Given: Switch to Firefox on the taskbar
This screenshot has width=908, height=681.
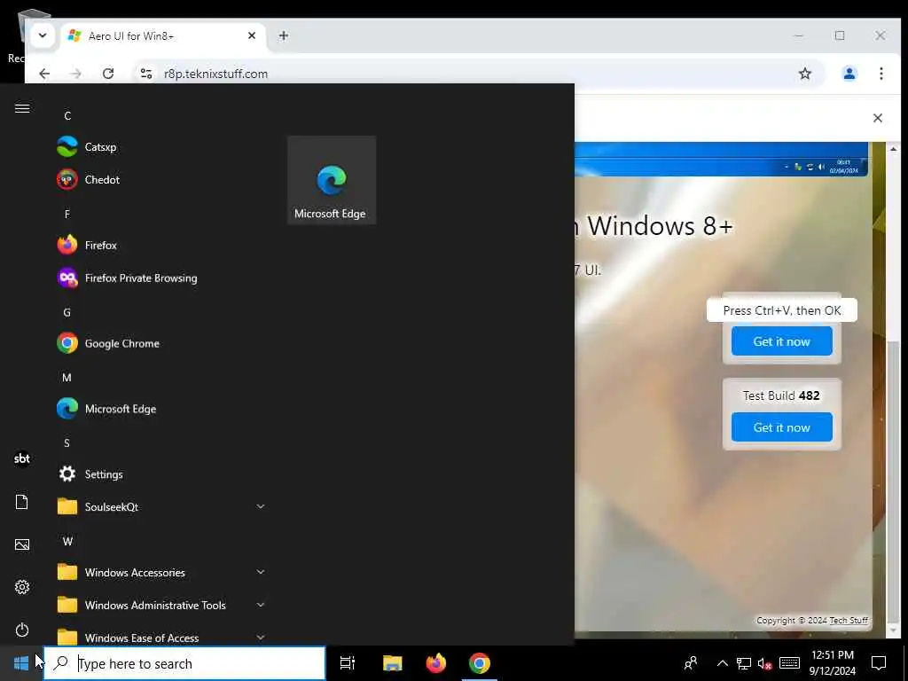Looking at the screenshot, I should 436,663.
